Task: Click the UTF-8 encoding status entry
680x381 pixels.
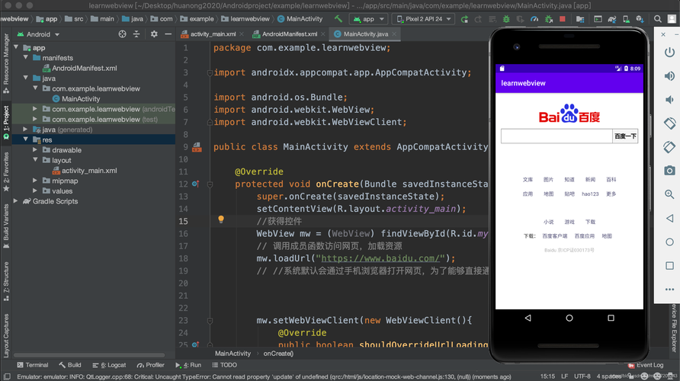Action: pyautogui.click(x=582, y=376)
